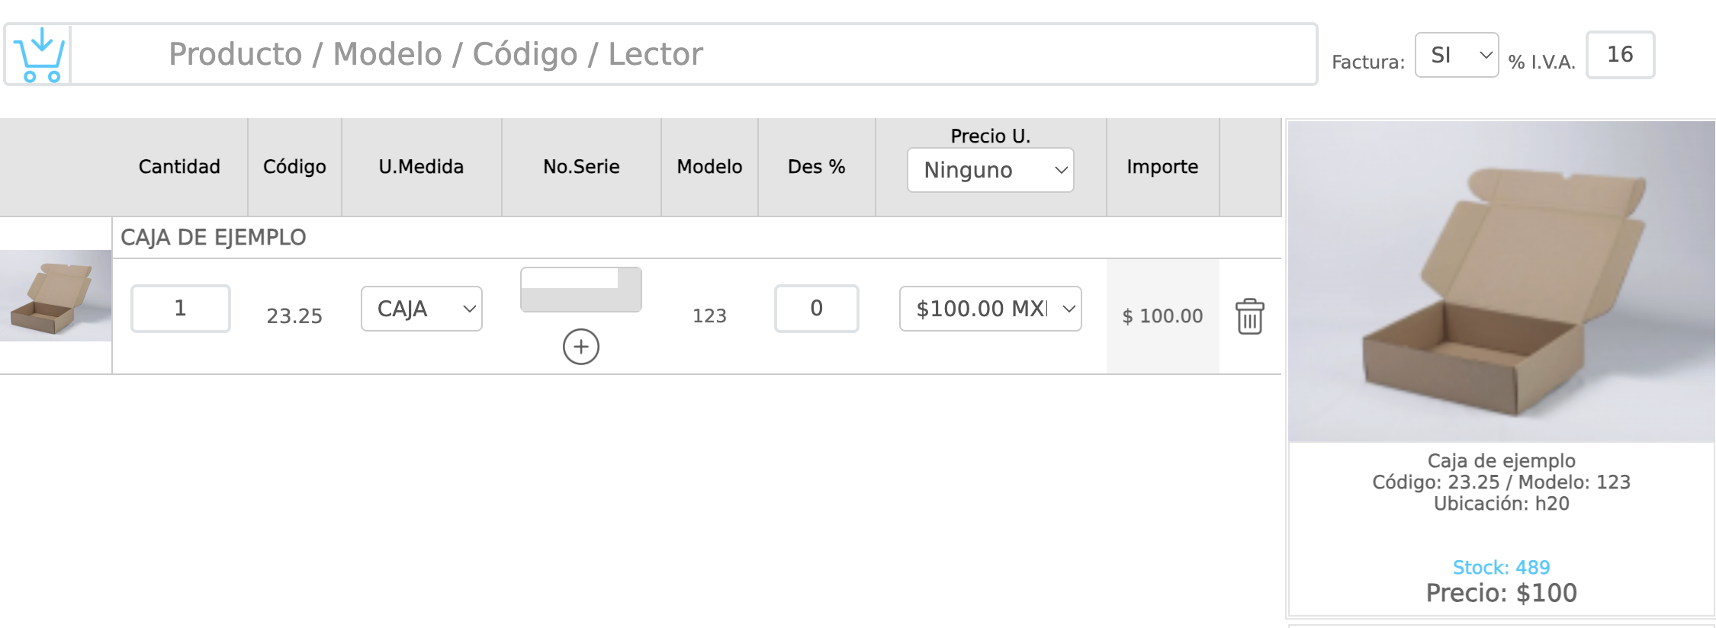
Task: Click the Stock: 489 link
Action: click(x=1501, y=568)
